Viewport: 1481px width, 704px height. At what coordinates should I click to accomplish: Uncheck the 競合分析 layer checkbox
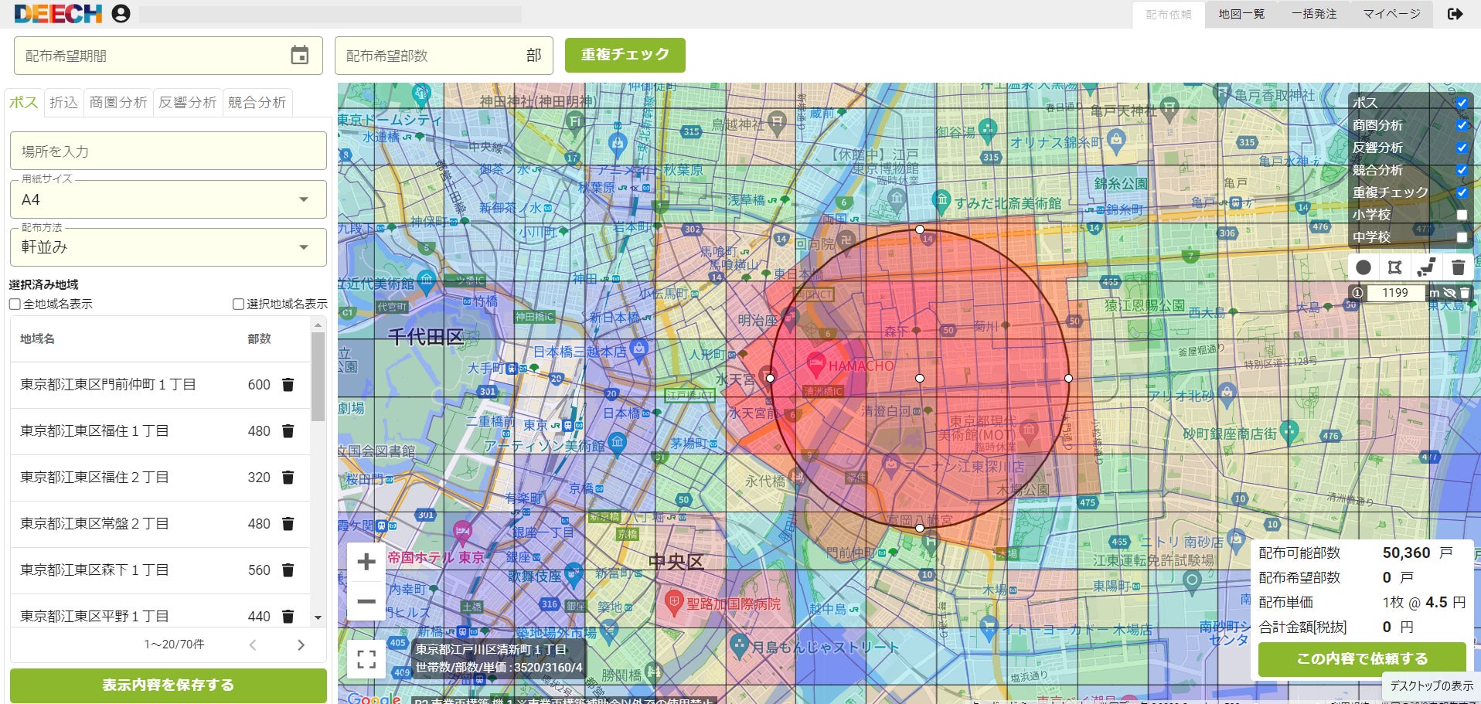click(1462, 170)
